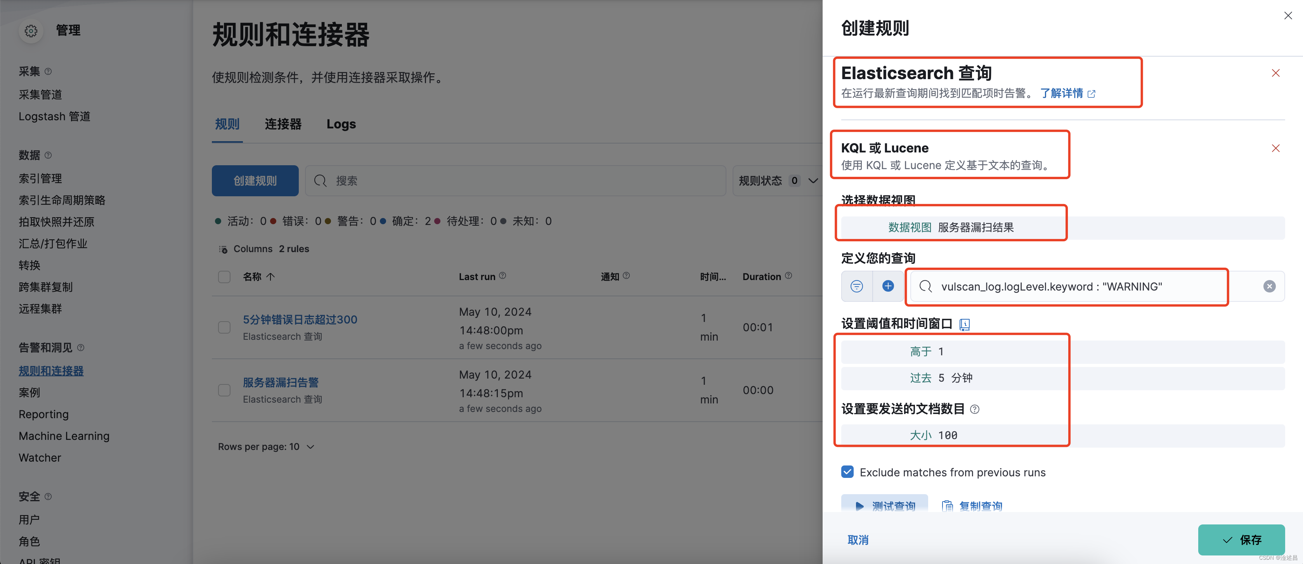The image size is (1303, 564).
Task: Open the 5分钟错误日志超过300 rule link
Action: click(300, 320)
